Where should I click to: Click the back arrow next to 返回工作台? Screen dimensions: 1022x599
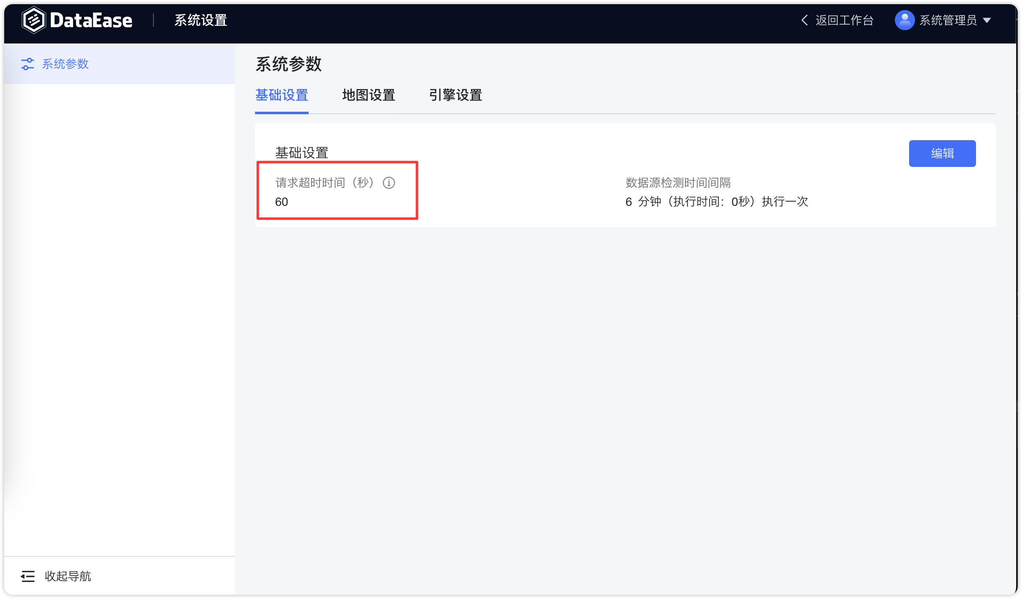click(x=804, y=20)
